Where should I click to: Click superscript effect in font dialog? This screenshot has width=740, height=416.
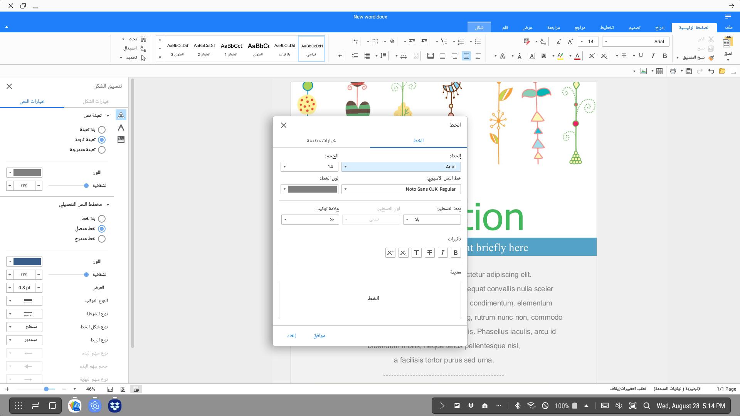390,253
